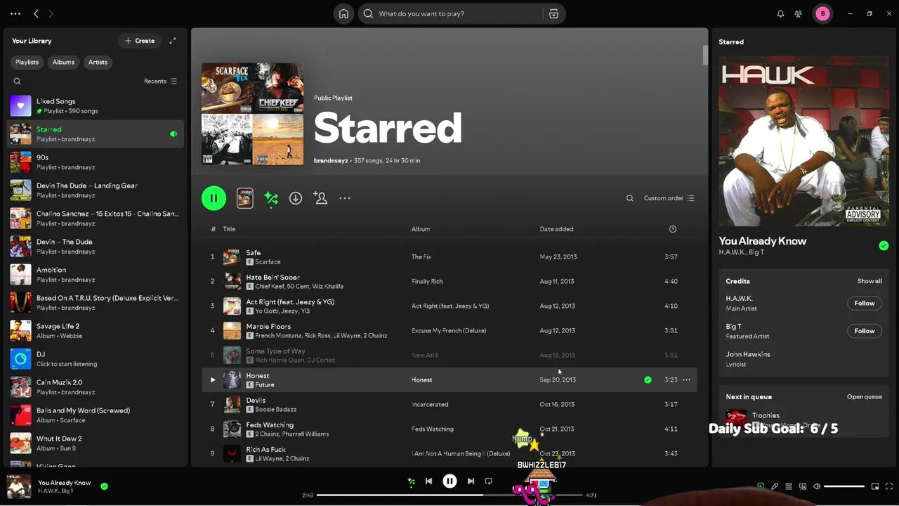Sort tracks by duration clock icon
Viewport: 899px width, 506px height.
pyautogui.click(x=673, y=229)
